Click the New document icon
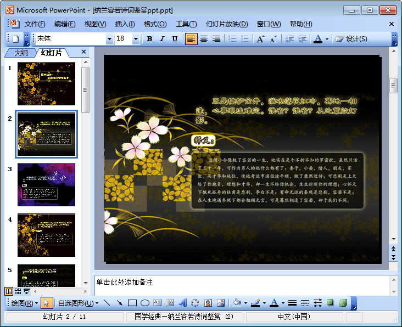 pos(16,39)
